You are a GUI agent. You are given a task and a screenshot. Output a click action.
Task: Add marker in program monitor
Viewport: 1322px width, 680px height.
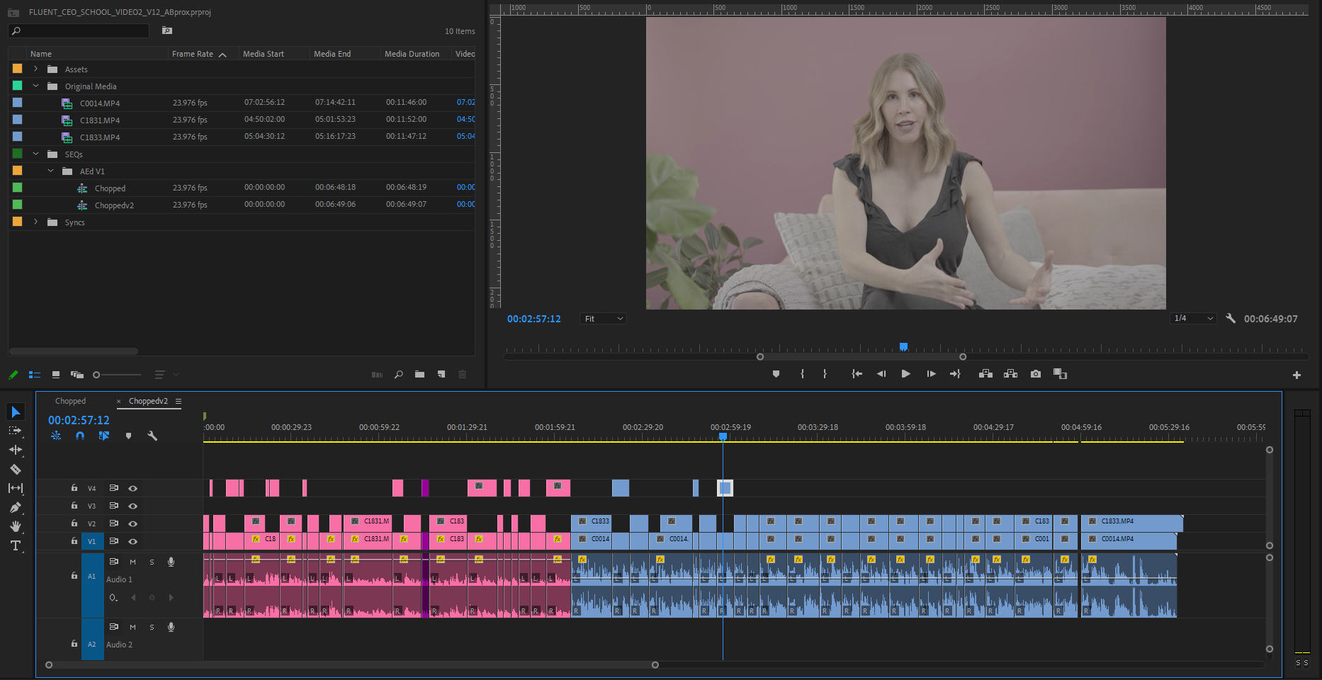[x=776, y=374]
